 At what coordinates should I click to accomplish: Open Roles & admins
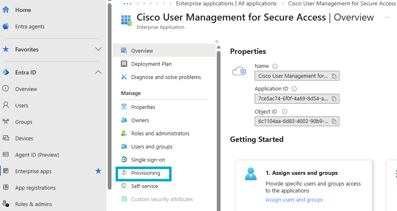[34, 204]
